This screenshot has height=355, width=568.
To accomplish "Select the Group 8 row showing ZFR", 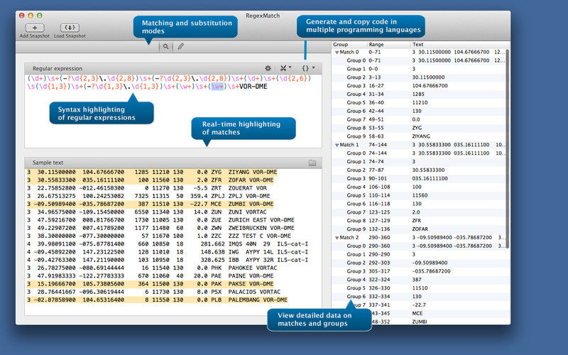I will [418, 220].
